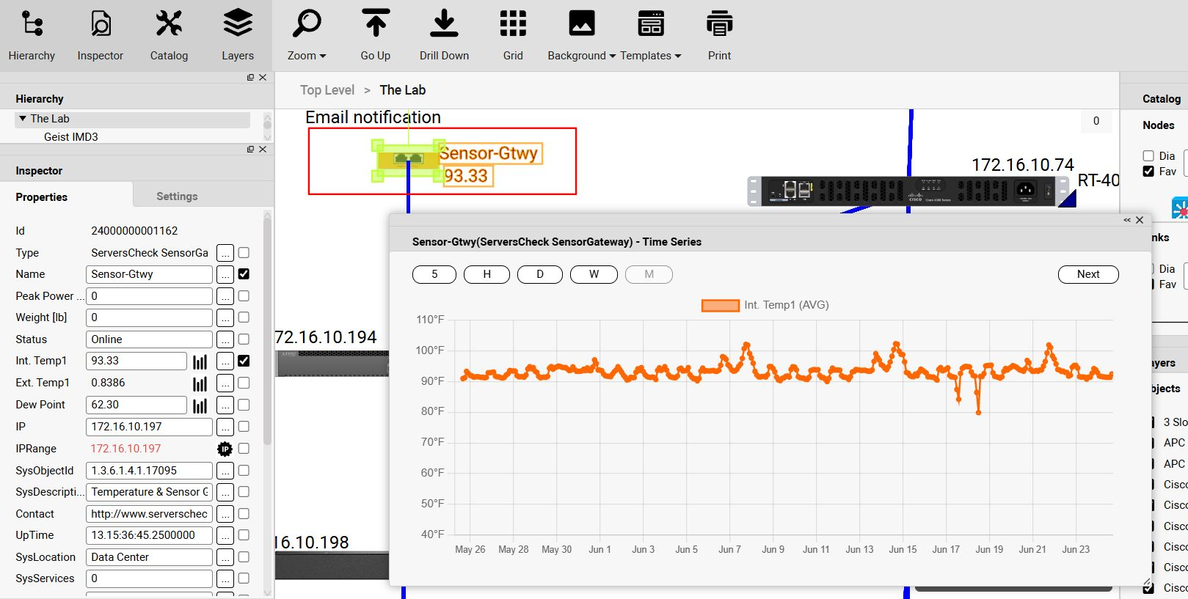Select the 5 minute range button
Image resolution: width=1188 pixels, height=599 pixels.
[434, 274]
